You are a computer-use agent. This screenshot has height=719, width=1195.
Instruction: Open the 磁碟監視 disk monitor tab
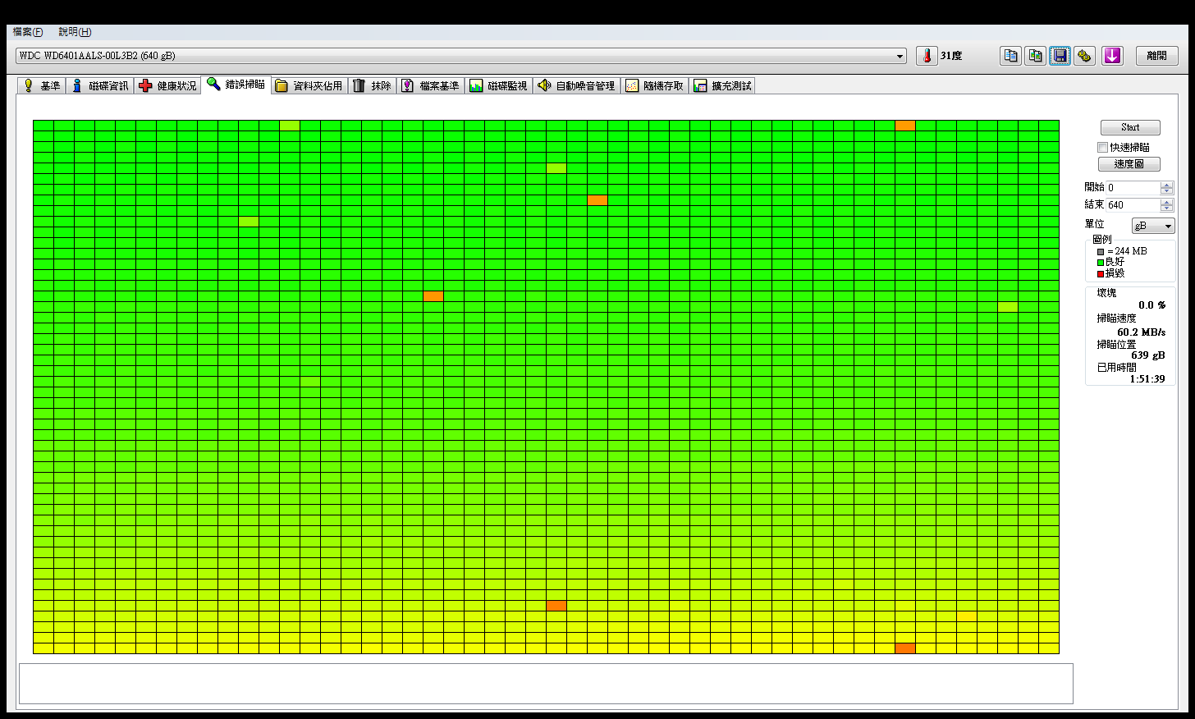(499, 85)
